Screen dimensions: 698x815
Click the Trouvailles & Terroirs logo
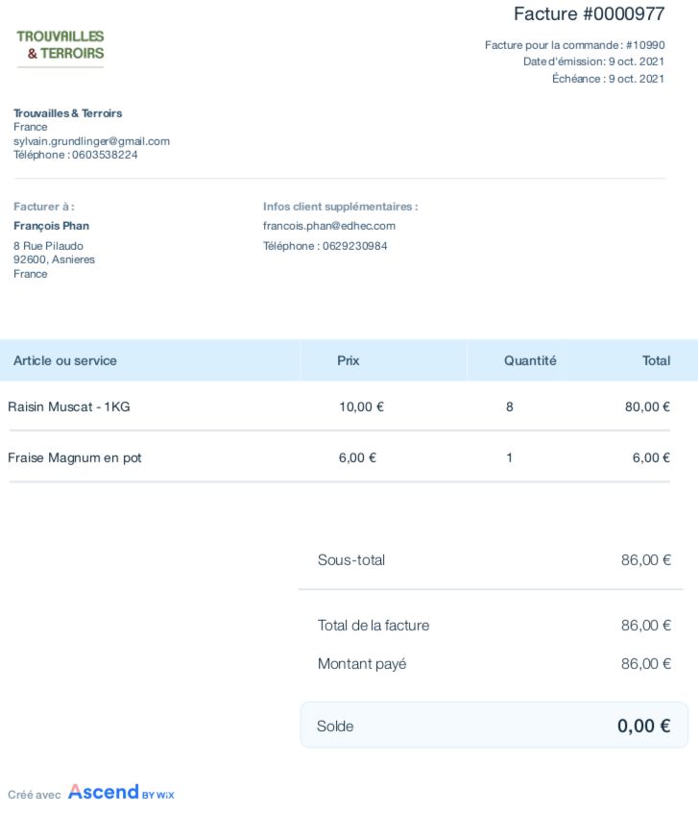(x=60, y=45)
